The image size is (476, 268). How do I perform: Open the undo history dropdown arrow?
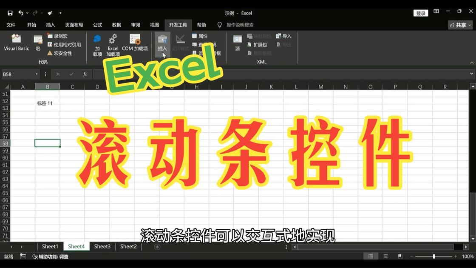(27, 13)
